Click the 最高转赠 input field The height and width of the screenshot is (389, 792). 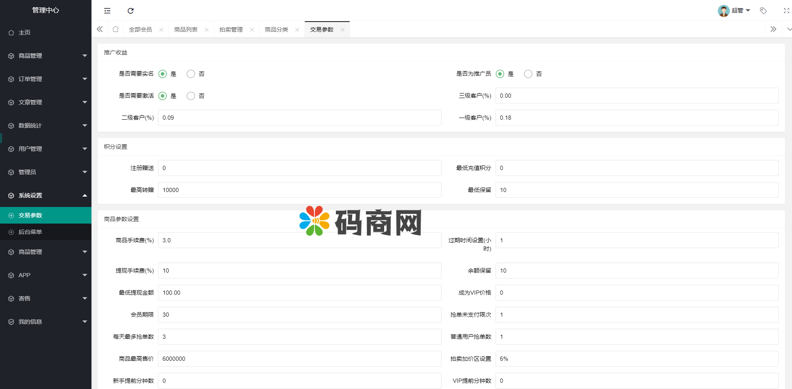299,190
